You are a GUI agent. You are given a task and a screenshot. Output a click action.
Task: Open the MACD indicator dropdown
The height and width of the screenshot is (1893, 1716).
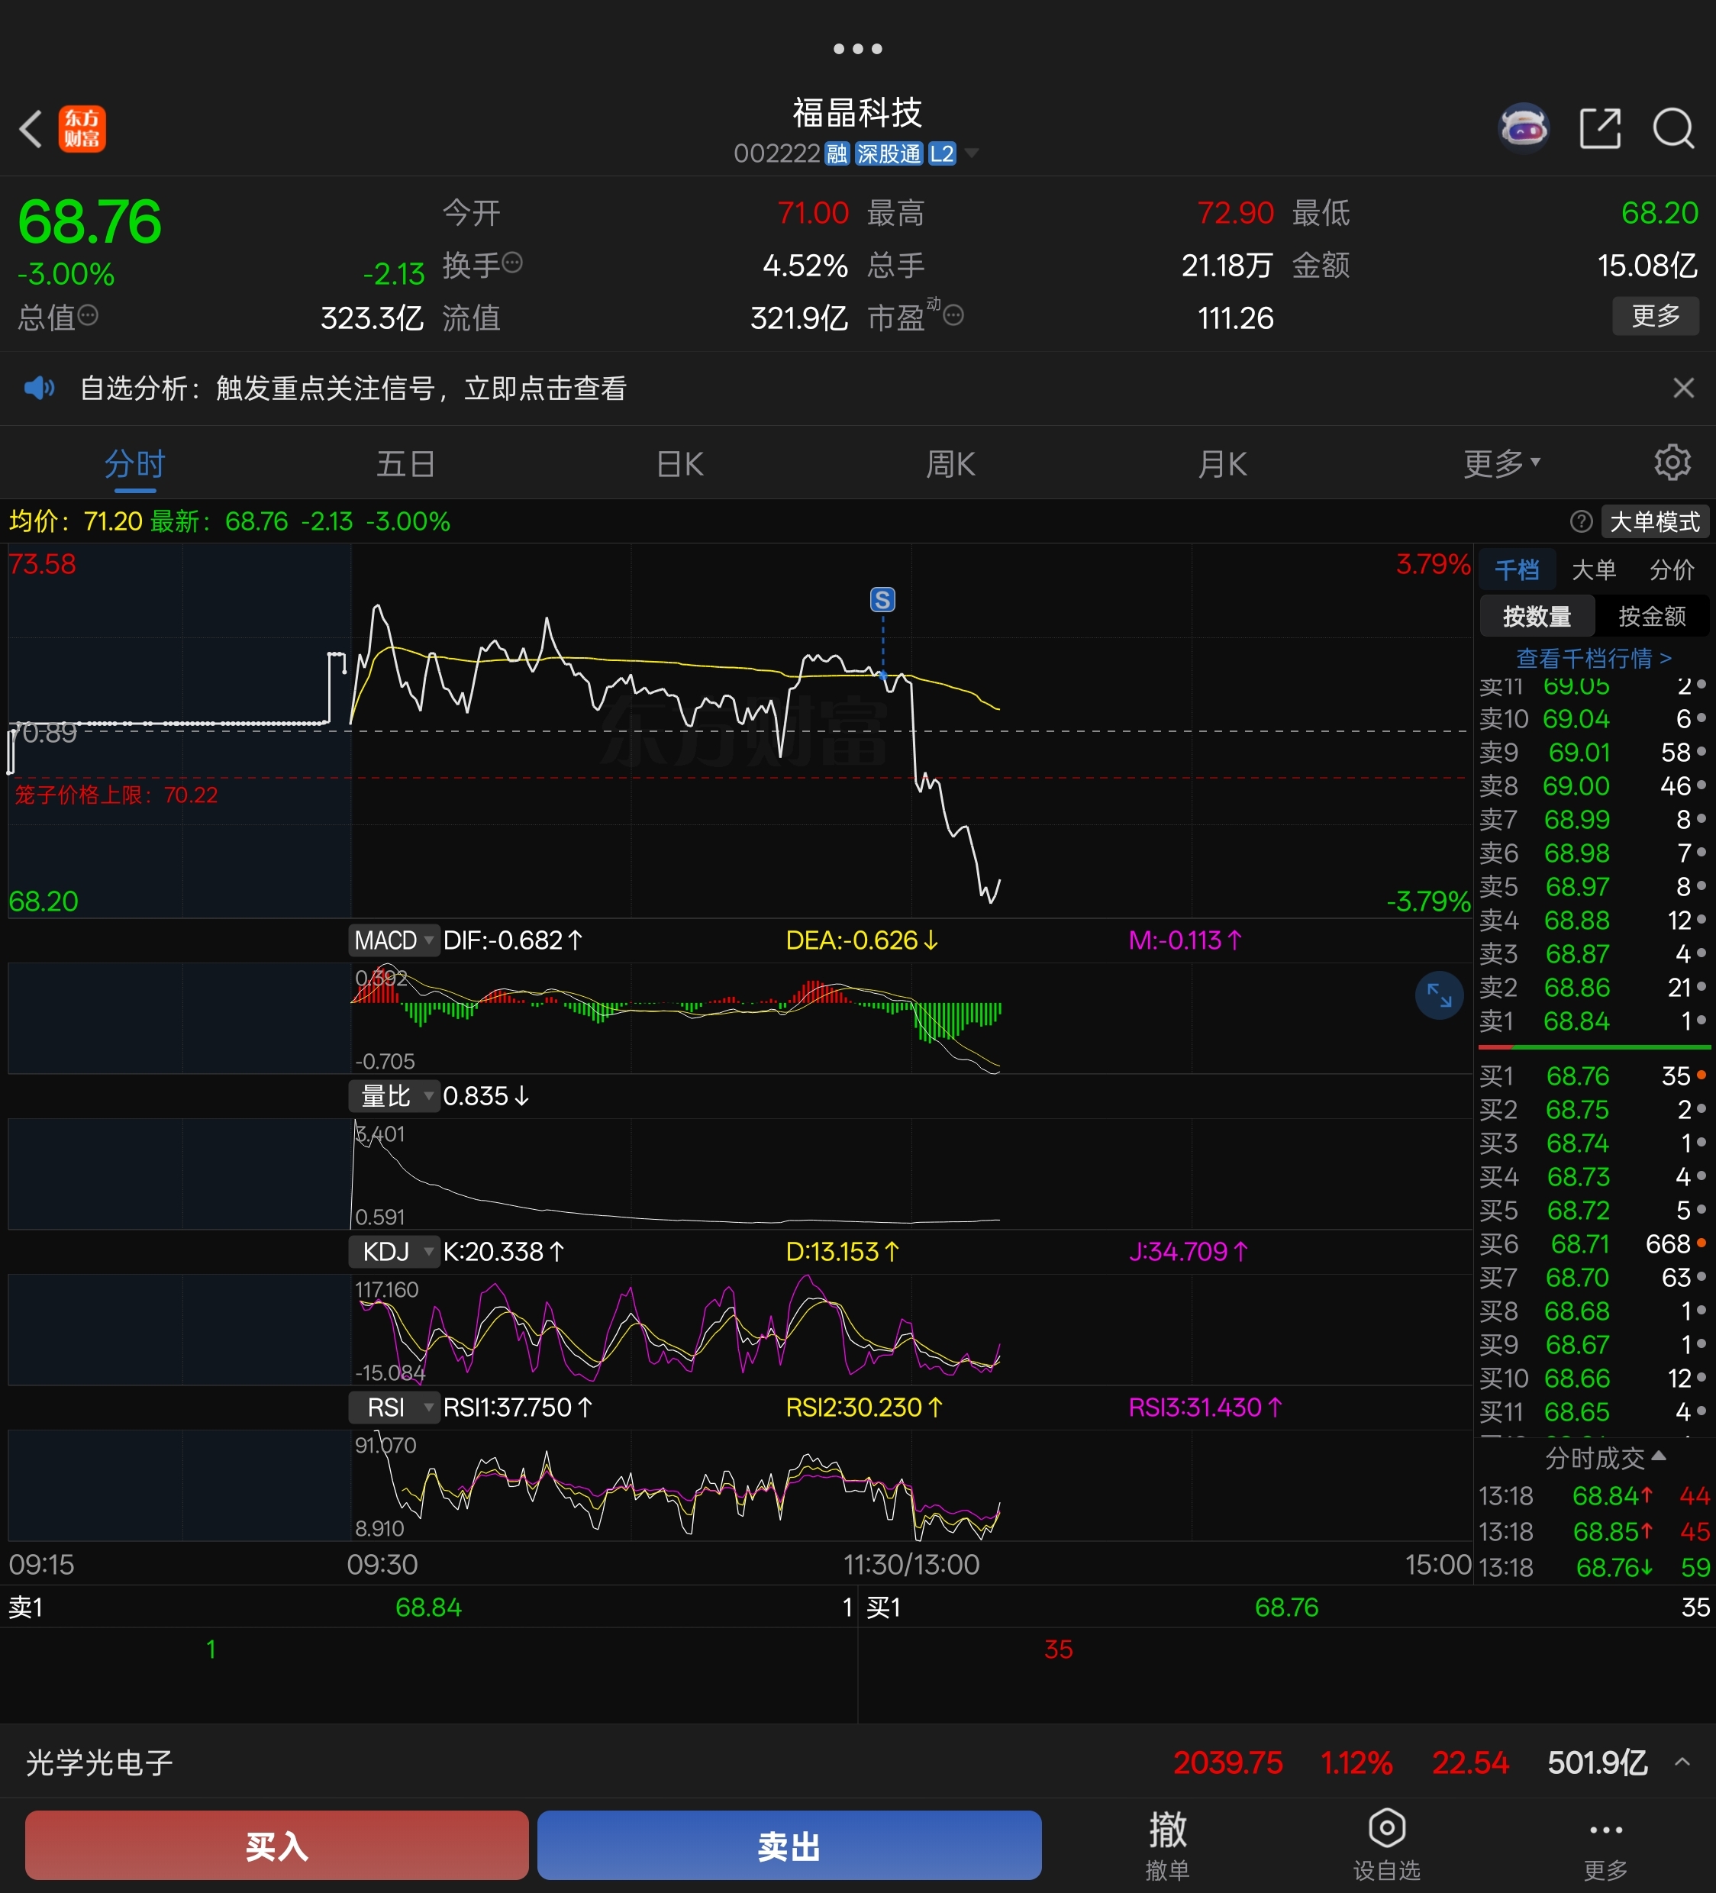point(394,940)
